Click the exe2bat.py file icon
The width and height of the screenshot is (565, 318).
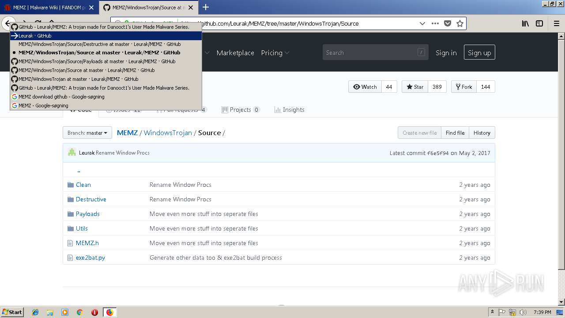pyautogui.click(x=70, y=257)
